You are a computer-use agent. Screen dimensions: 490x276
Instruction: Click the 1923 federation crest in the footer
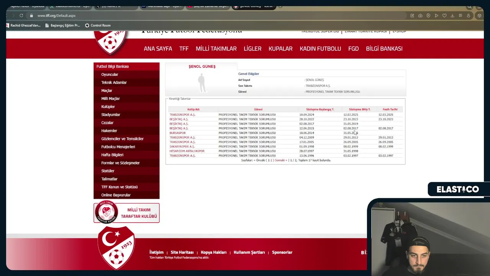point(116,247)
